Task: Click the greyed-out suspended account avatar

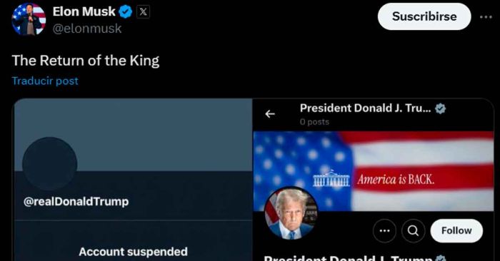Action: (50, 164)
